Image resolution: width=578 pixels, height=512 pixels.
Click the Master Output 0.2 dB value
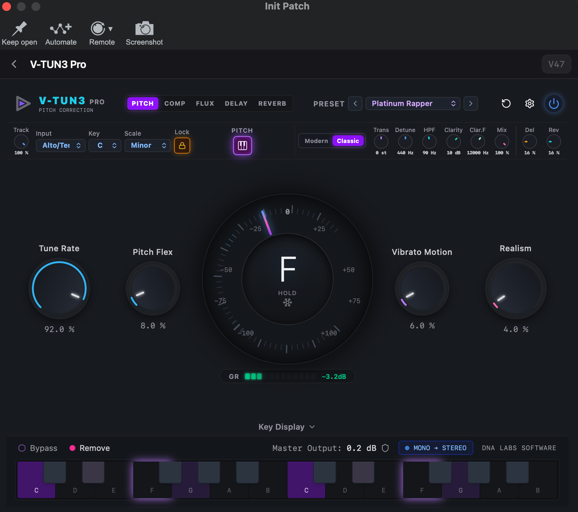click(x=361, y=448)
